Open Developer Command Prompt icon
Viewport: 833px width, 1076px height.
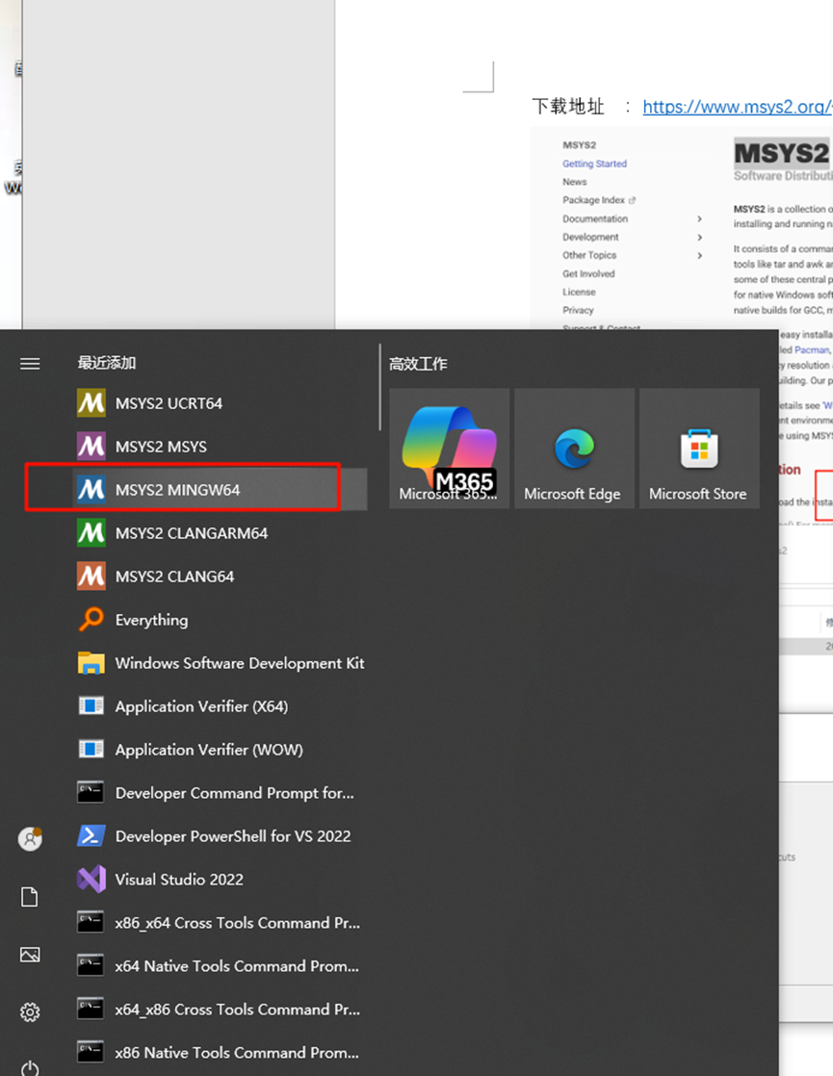pos(91,792)
